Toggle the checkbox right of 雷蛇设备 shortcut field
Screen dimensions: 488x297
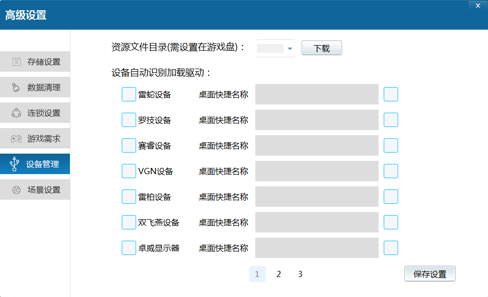(x=391, y=94)
